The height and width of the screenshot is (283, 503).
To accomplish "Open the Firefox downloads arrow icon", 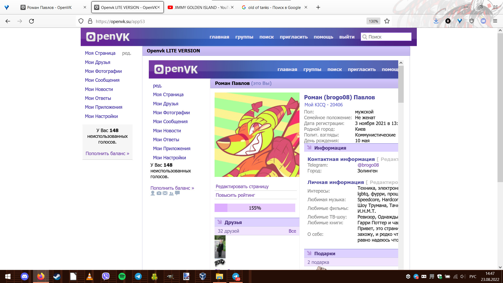I will point(436,21).
